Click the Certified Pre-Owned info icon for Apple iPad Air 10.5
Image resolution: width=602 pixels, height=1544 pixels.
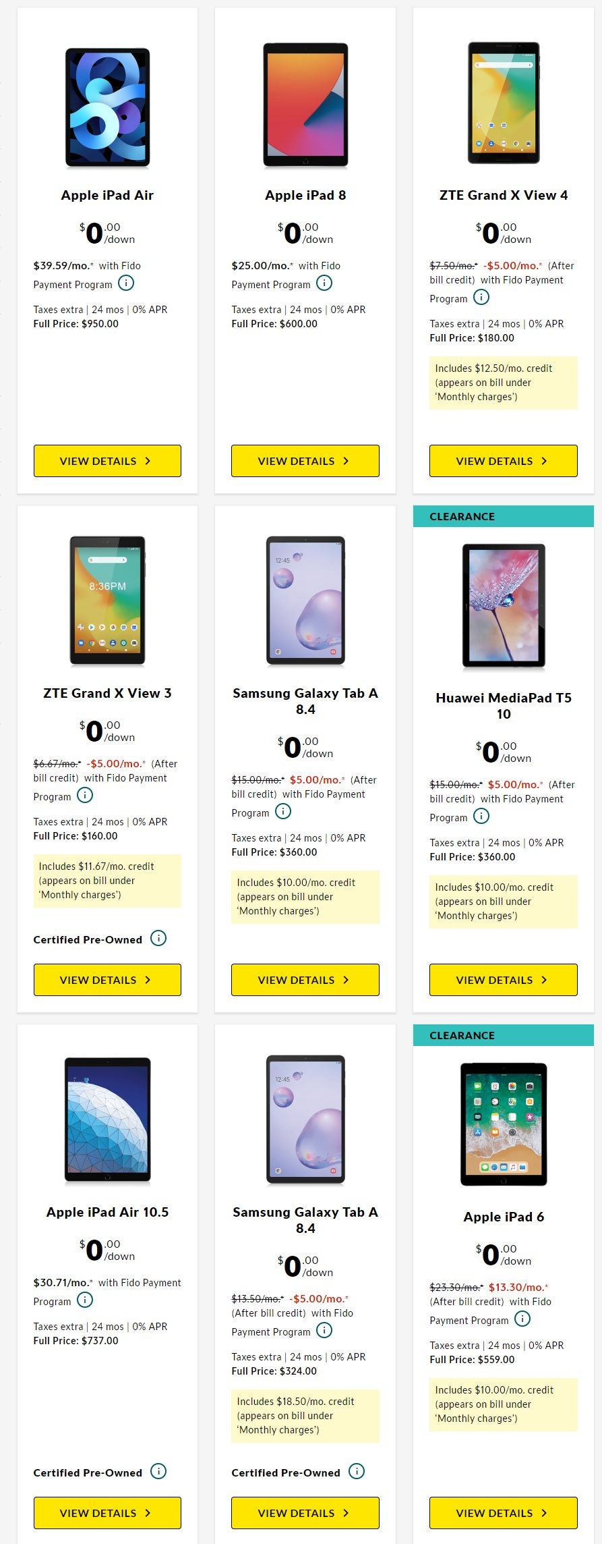(x=158, y=1472)
